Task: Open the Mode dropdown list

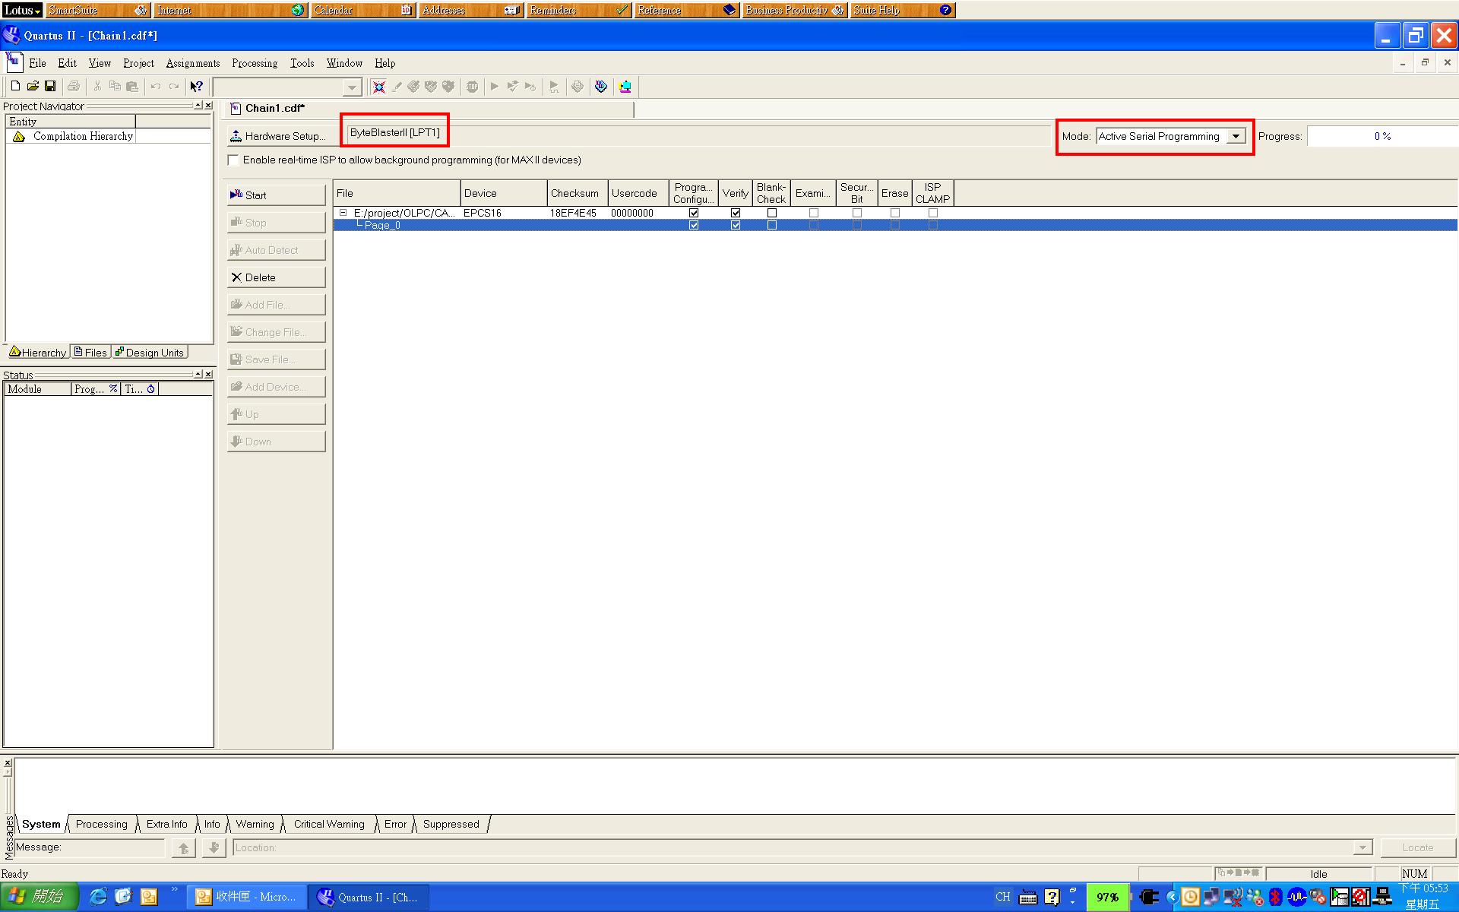Action: pos(1236,137)
